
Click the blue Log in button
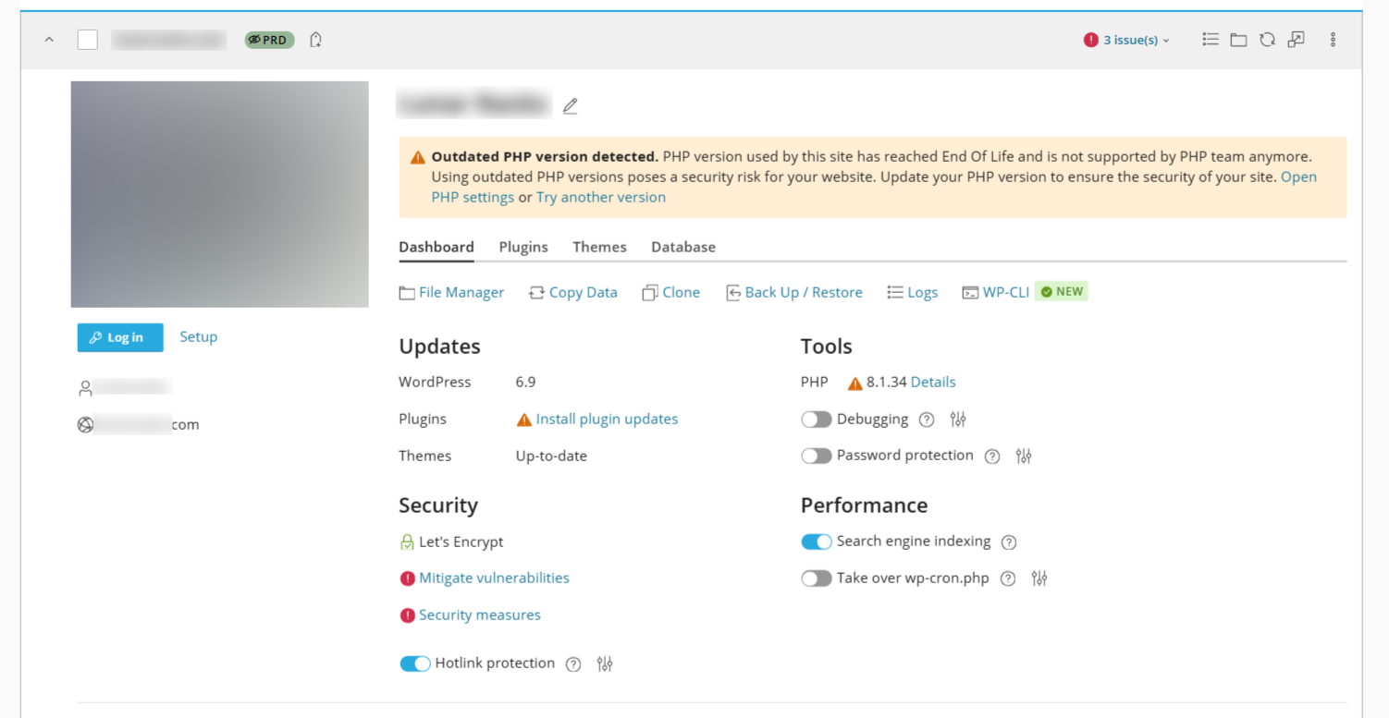[x=120, y=337]
